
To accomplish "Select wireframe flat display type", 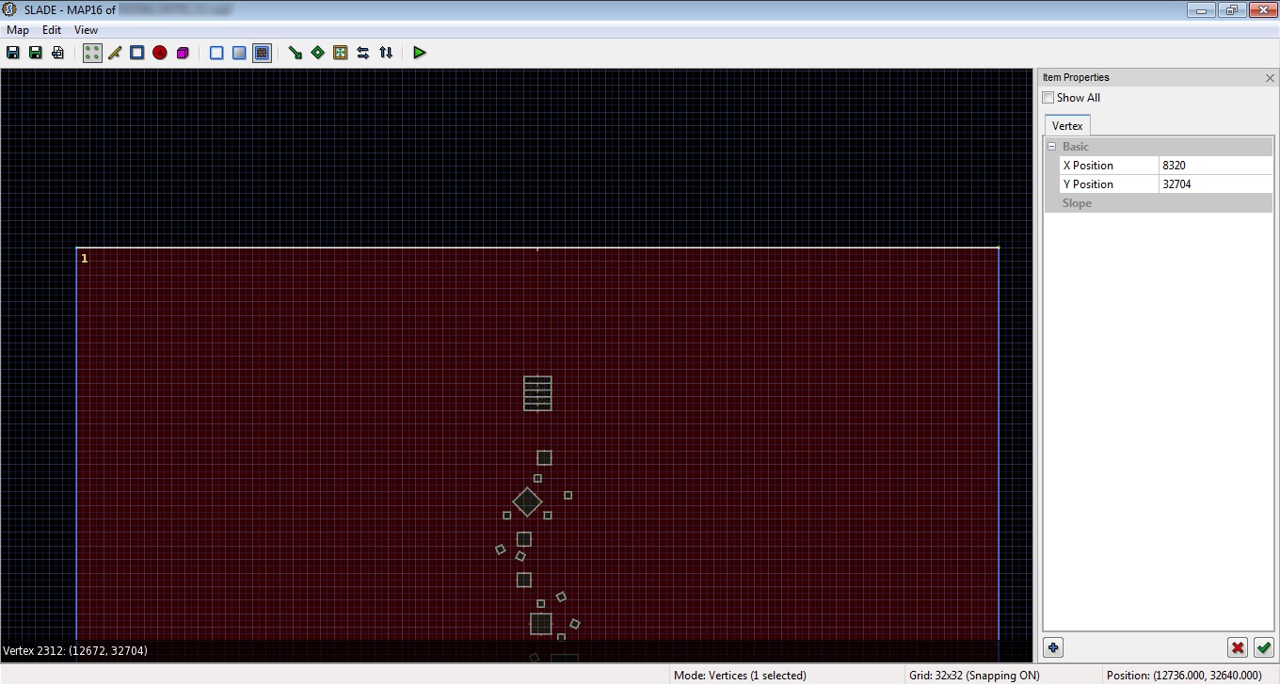I will pyautogui.click(x=216, y=53).
